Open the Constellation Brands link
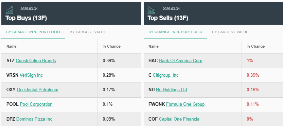This screenshot has width=283, height=126. [36, 61]
